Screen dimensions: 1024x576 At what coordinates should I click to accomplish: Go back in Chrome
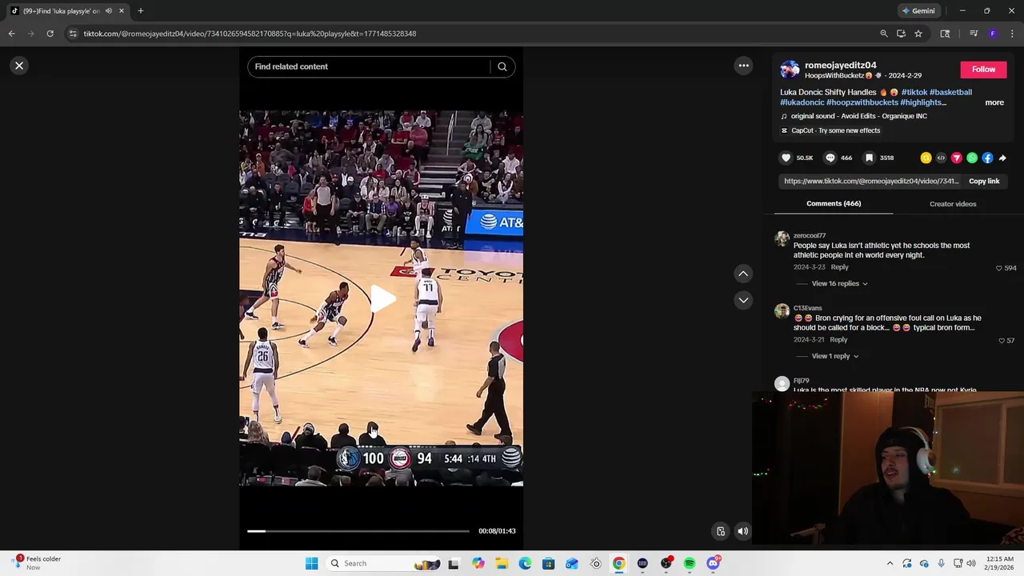(11, 34)
